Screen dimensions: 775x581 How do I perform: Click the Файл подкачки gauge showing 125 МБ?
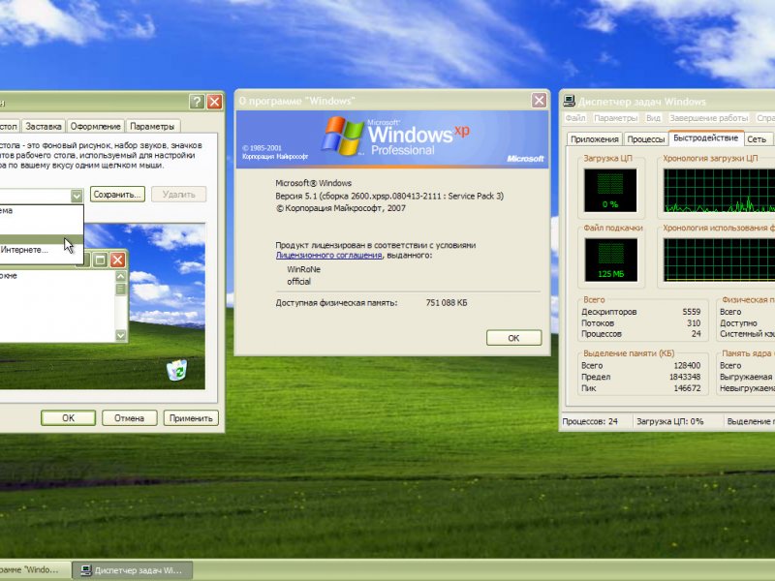[611, 260]
